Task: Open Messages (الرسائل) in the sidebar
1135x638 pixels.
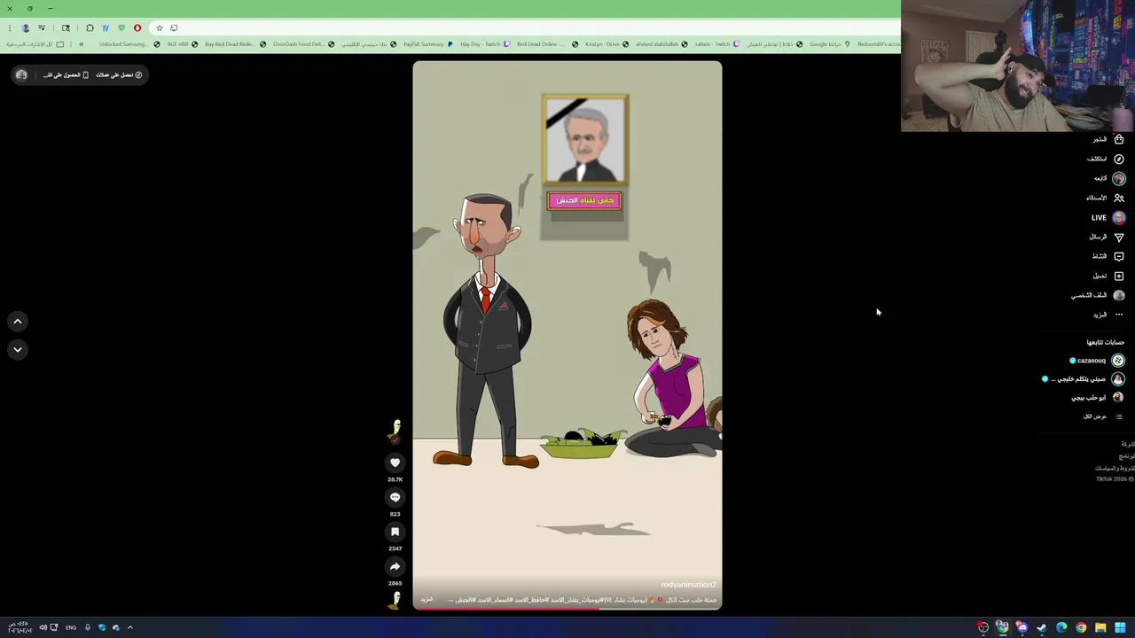Action: click(x=1106, y=237)
